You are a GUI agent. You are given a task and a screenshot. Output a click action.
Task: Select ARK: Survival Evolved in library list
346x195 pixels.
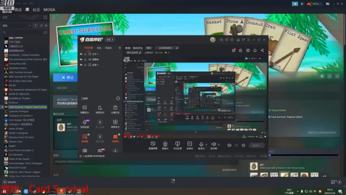[20, 72]
